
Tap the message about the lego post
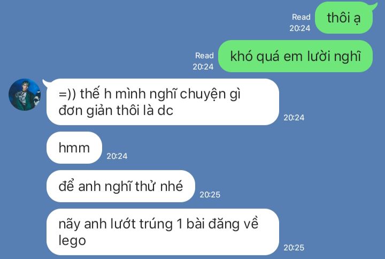tap(163, 232)
